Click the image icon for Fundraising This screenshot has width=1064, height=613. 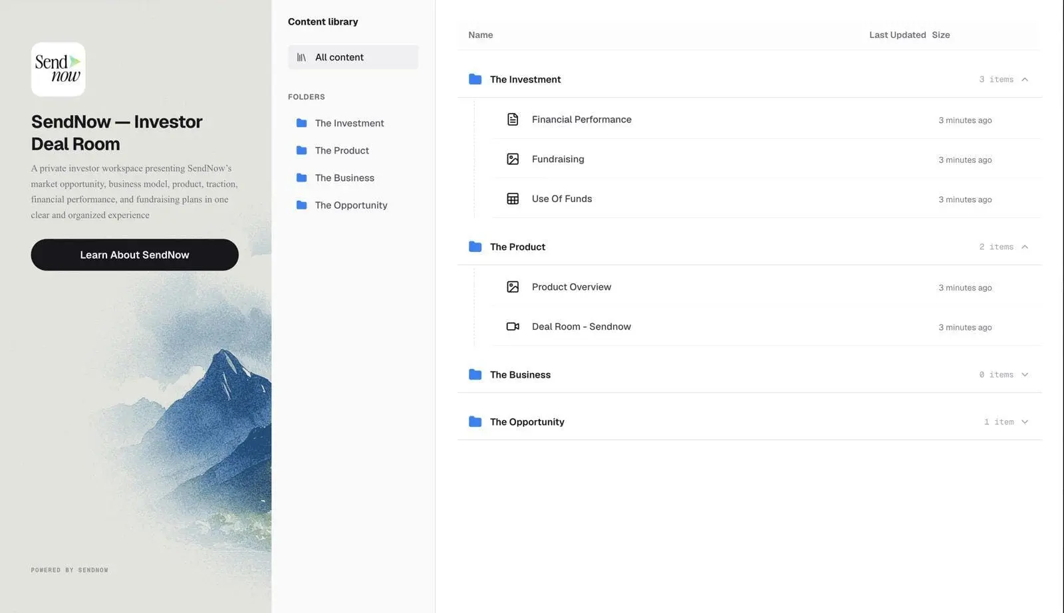513,159
